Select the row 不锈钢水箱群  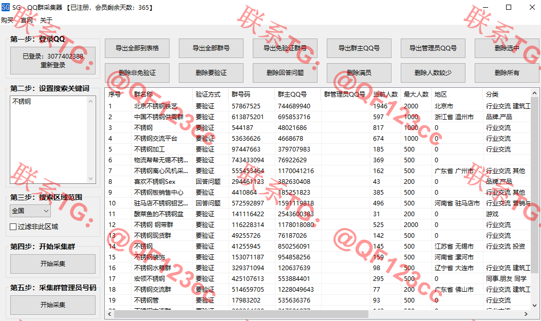[318, 268]
